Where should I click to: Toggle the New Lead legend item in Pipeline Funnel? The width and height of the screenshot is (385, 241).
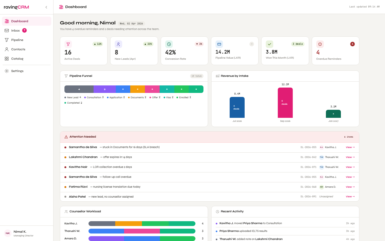tap(72, 97)
